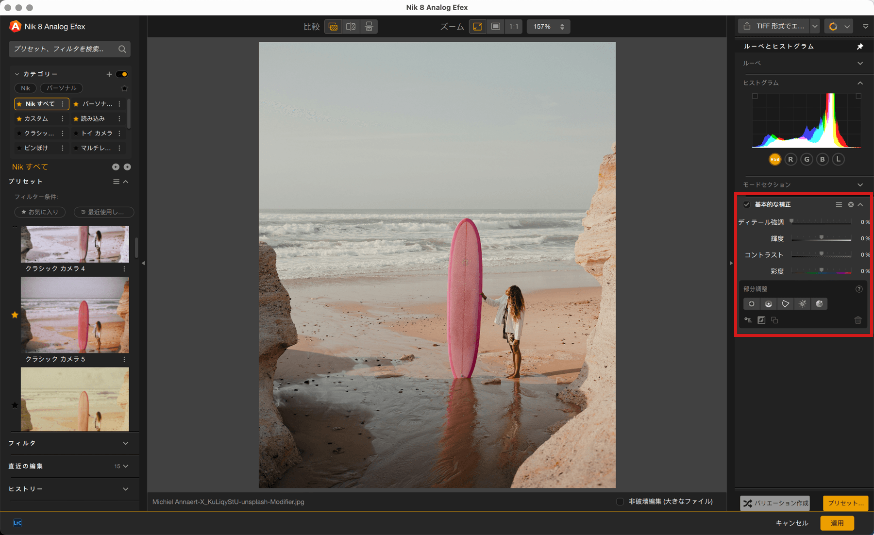Screen dimensions: 874x535
Task: Select L luminance histogram channel
Action: [839, 159]
